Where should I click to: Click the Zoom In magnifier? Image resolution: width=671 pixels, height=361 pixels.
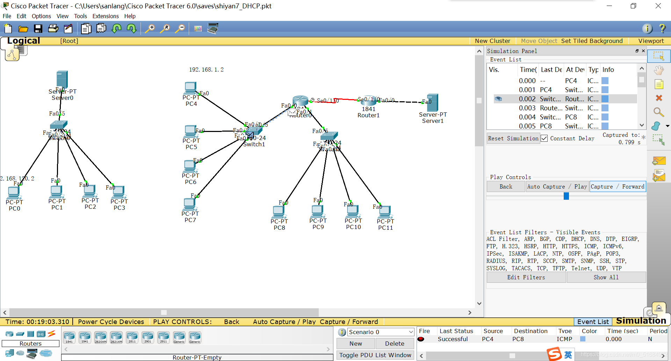150,29
